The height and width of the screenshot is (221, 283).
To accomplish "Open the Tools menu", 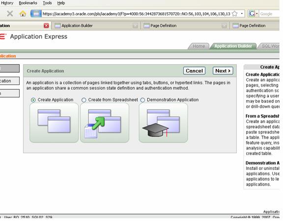I will point(47,3).
